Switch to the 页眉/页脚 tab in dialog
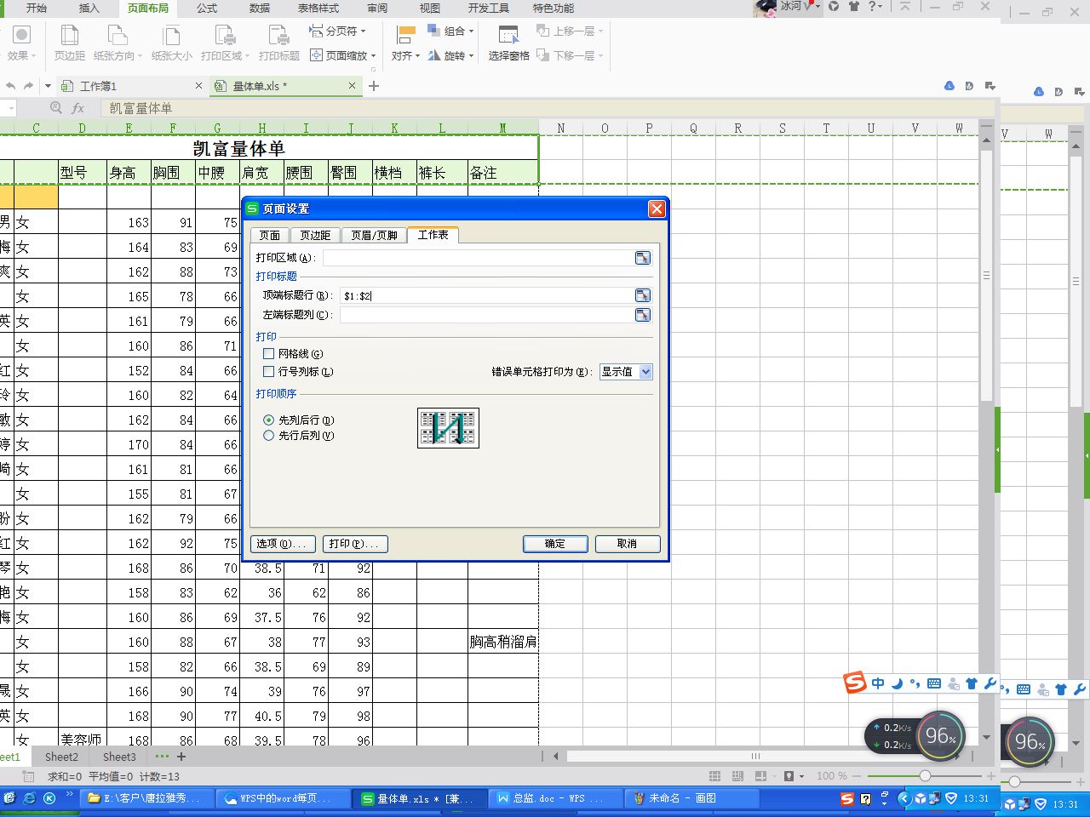 [374, 236]
